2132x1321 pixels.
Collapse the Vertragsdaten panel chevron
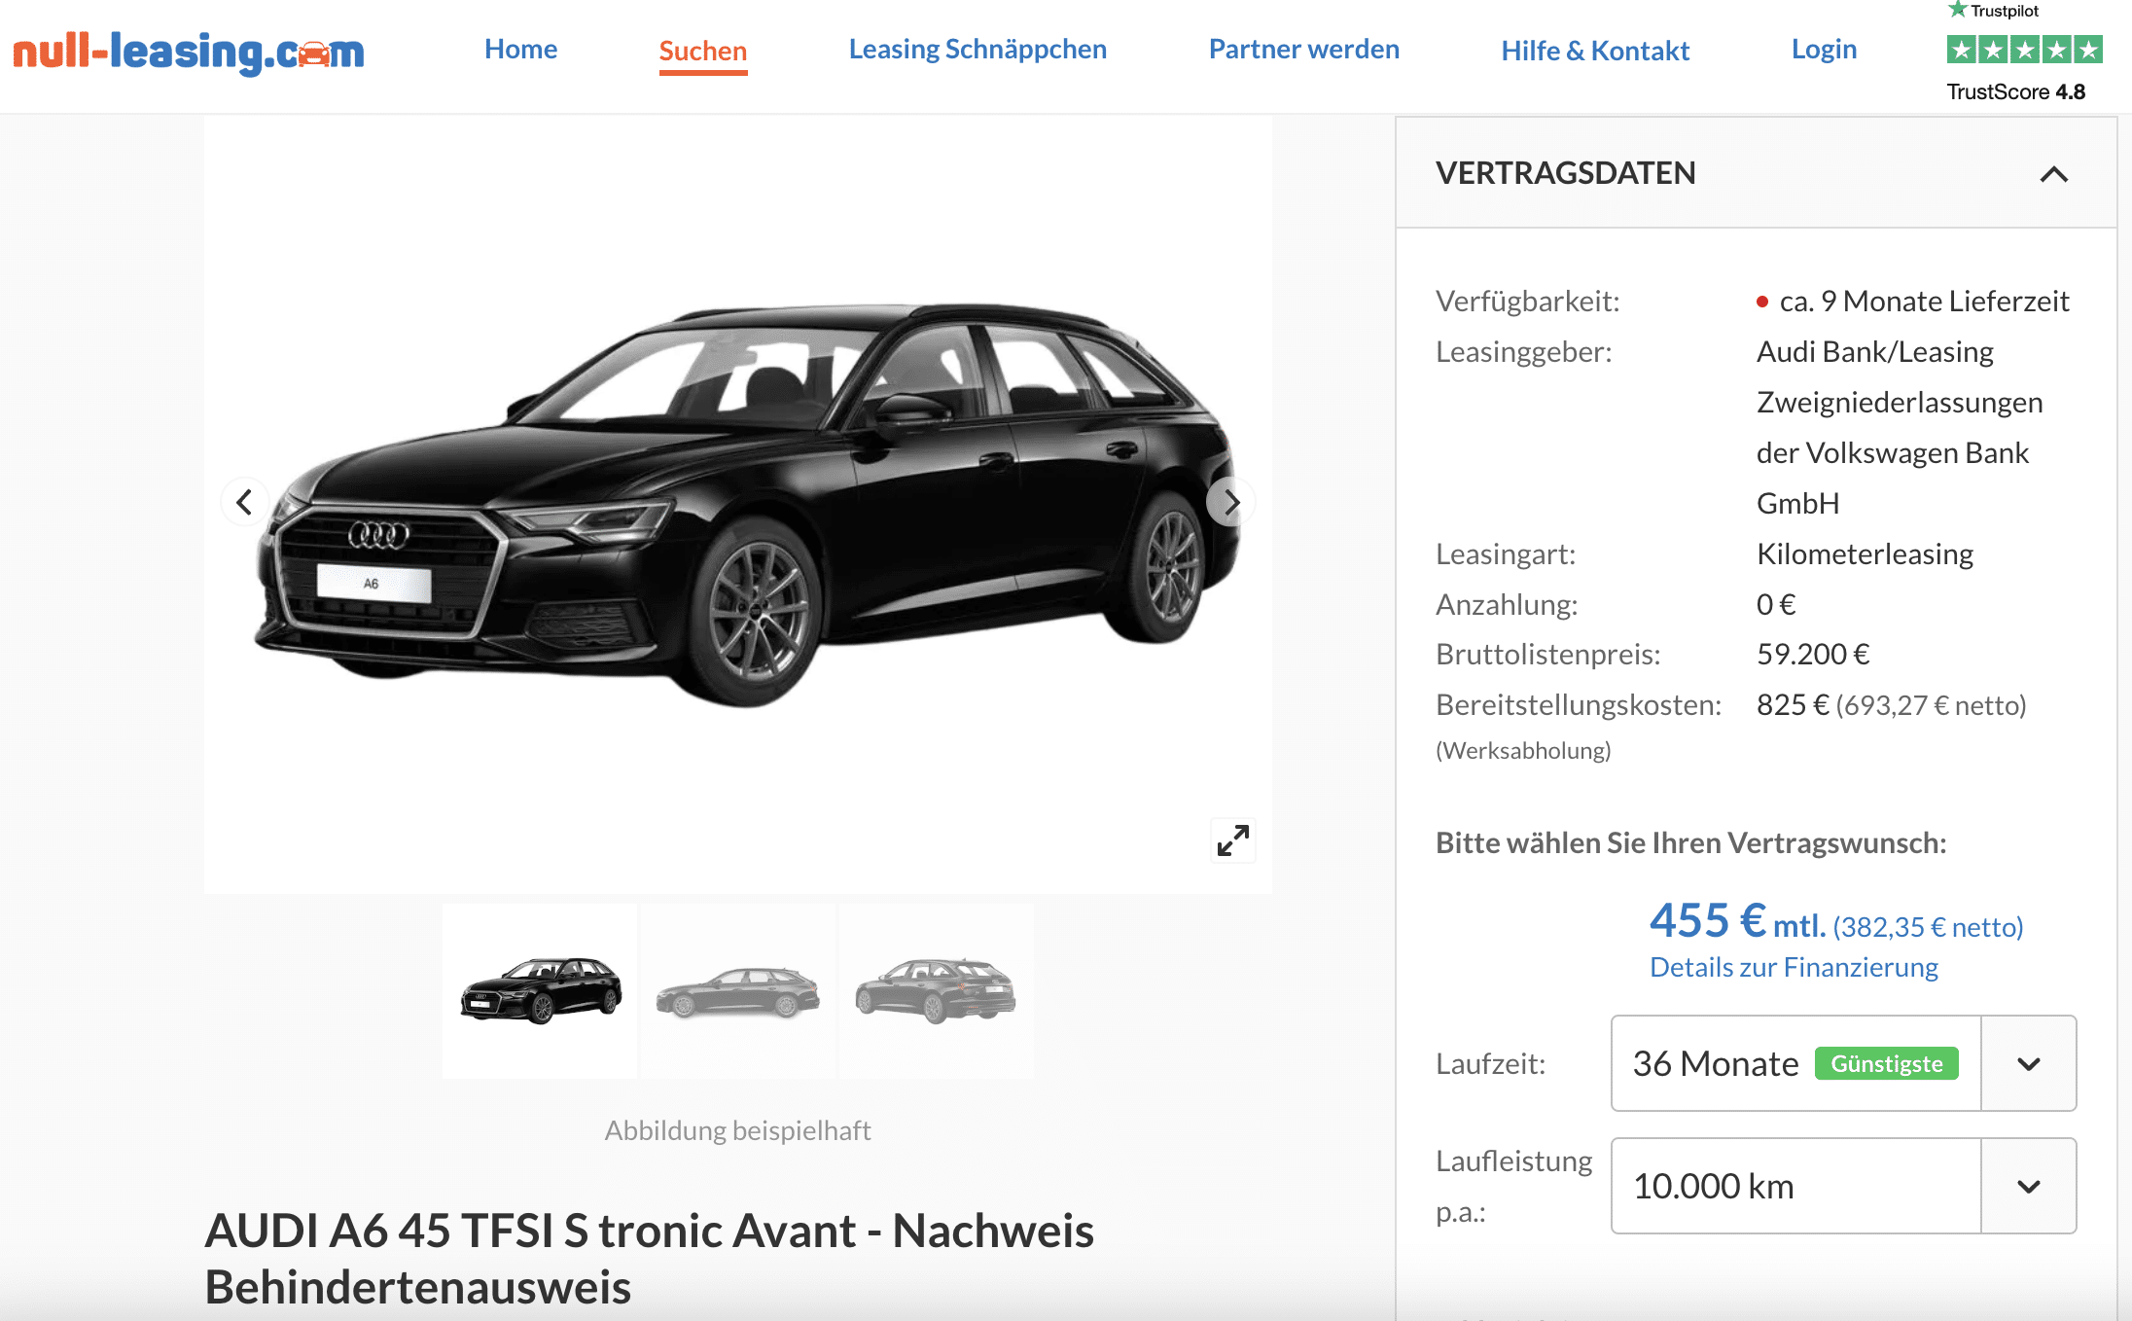(x=2053, y=174)
